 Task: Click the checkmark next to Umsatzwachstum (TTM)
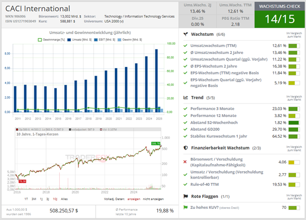186,45
